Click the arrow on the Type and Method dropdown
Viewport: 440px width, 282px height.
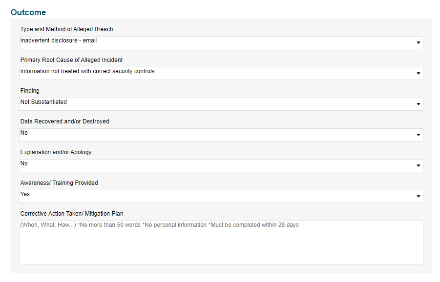(418, 42)
